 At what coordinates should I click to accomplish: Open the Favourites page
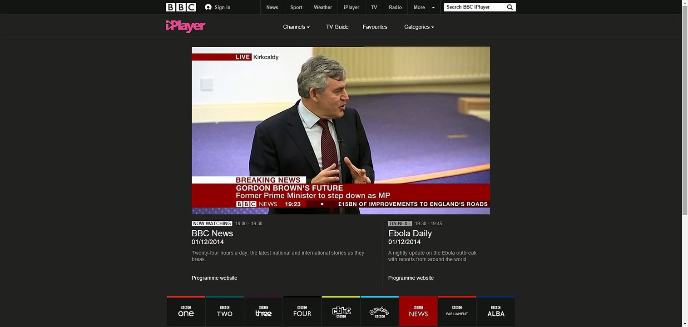point(375,27)
